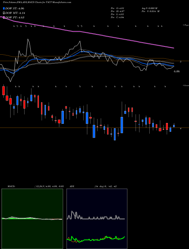
Task: Click the 'MACD:' heading label
Action: pyautogui.click(x=11, y=186)
